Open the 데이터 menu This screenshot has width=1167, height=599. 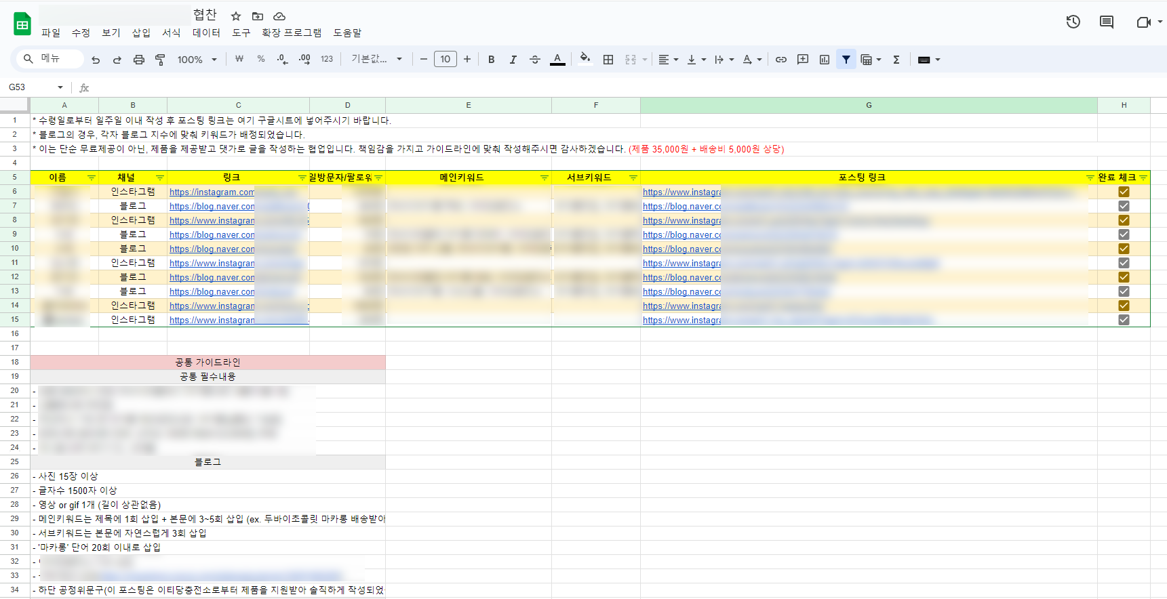tap(206, 33)
